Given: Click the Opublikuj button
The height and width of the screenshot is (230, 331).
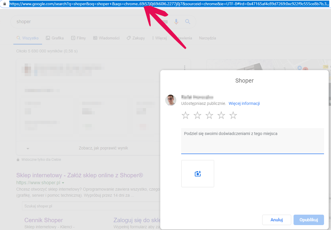Looking at the screenshot, I should (x=308, y=220).
